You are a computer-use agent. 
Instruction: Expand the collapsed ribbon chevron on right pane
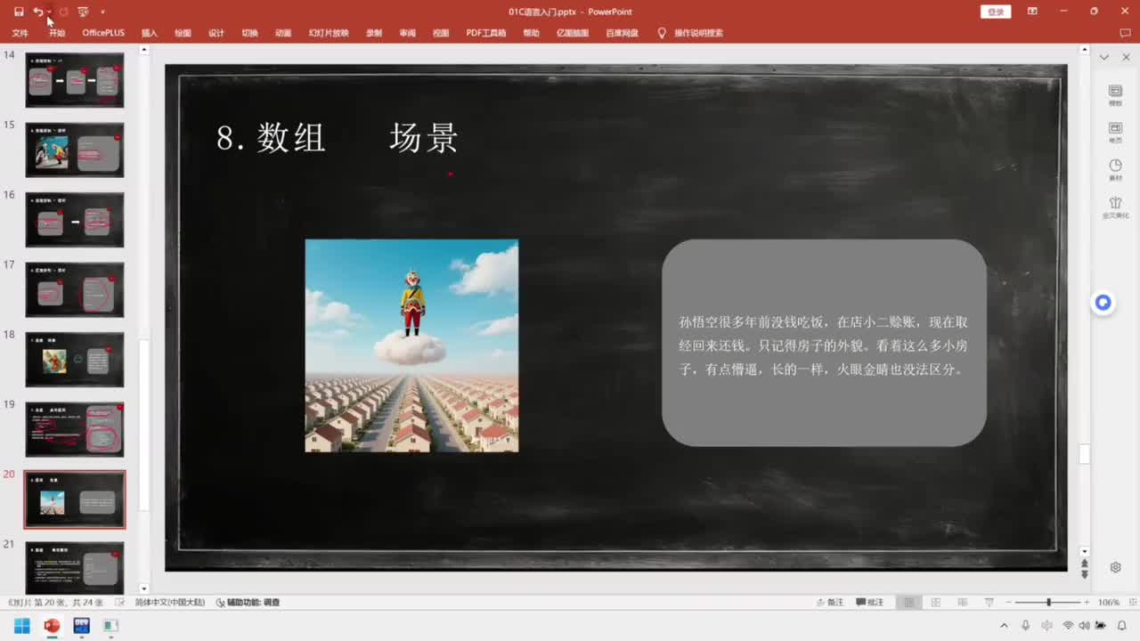point(1104,57)
